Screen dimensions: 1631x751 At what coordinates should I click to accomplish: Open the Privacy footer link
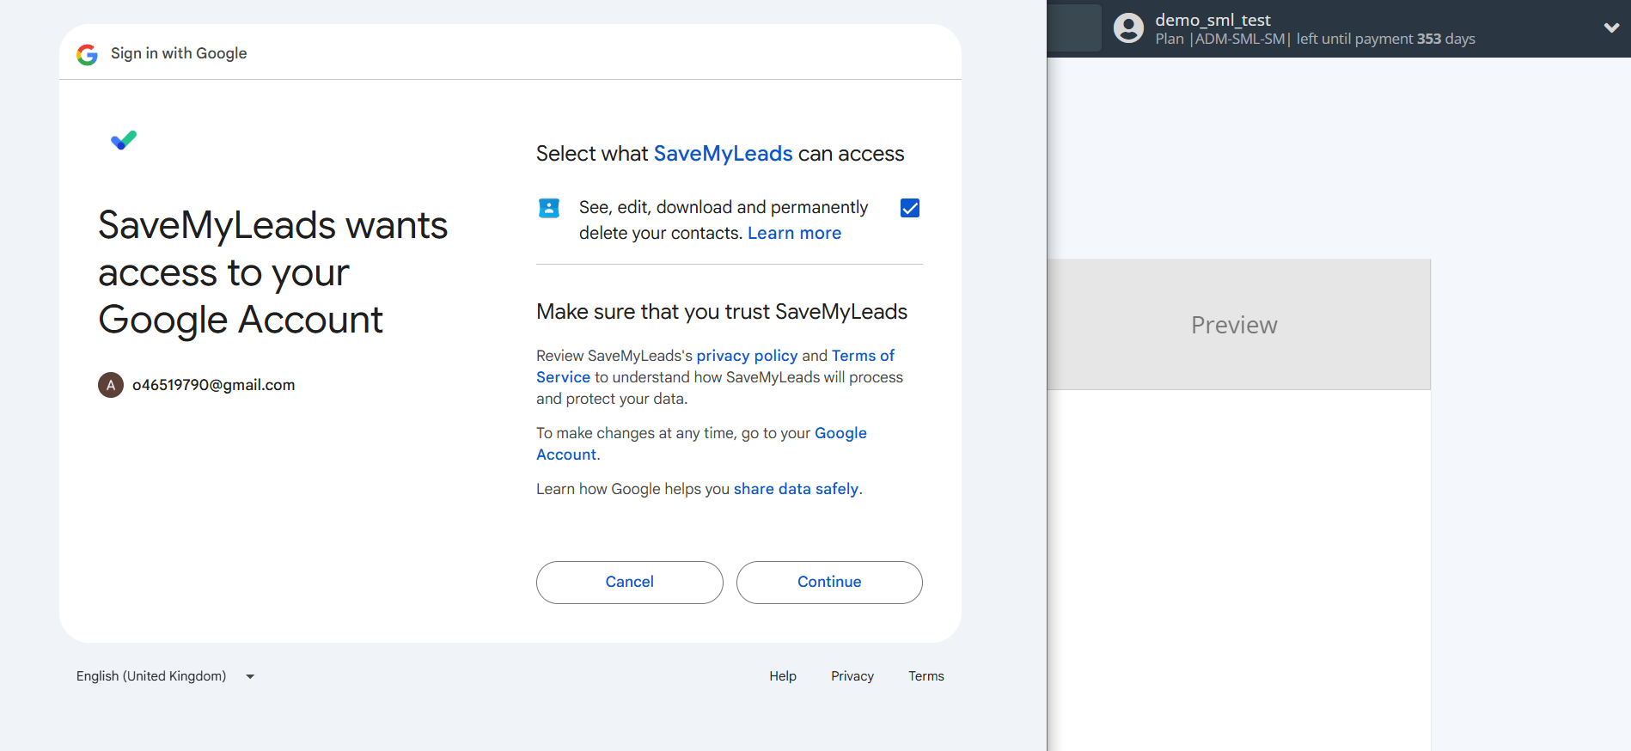(x=852, y=676)
